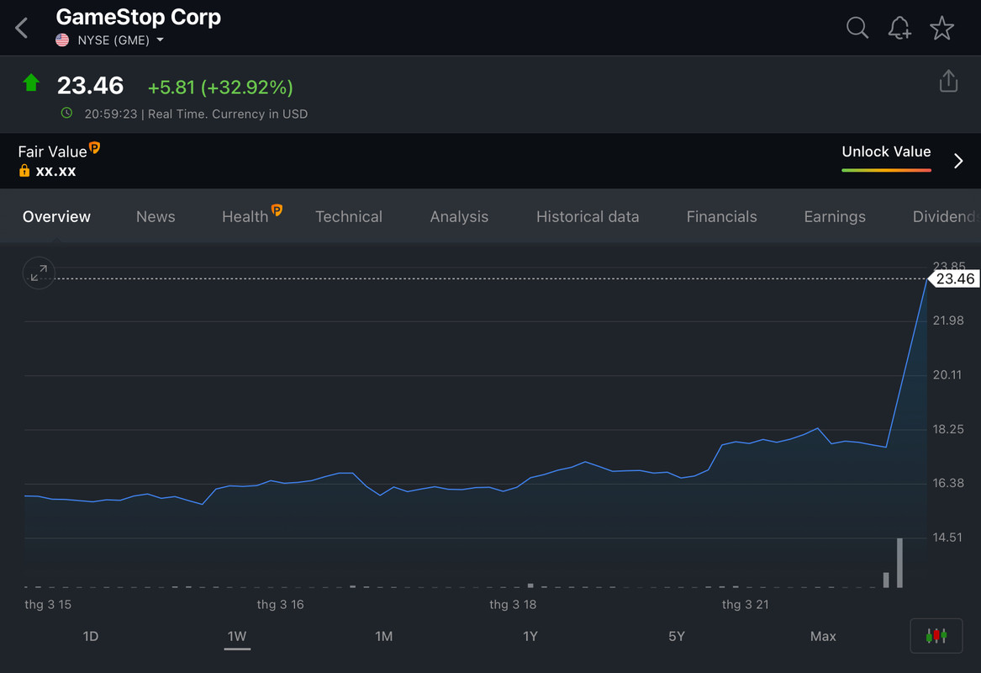981x673 pixels.
Task: Select the 1M chart range
Action: [x=383, y=636]
